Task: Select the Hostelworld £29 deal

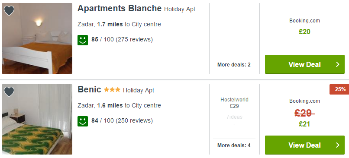Action: pos(234,103)
